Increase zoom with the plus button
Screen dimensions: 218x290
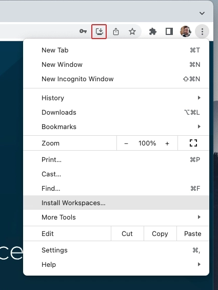pos(167,143)
